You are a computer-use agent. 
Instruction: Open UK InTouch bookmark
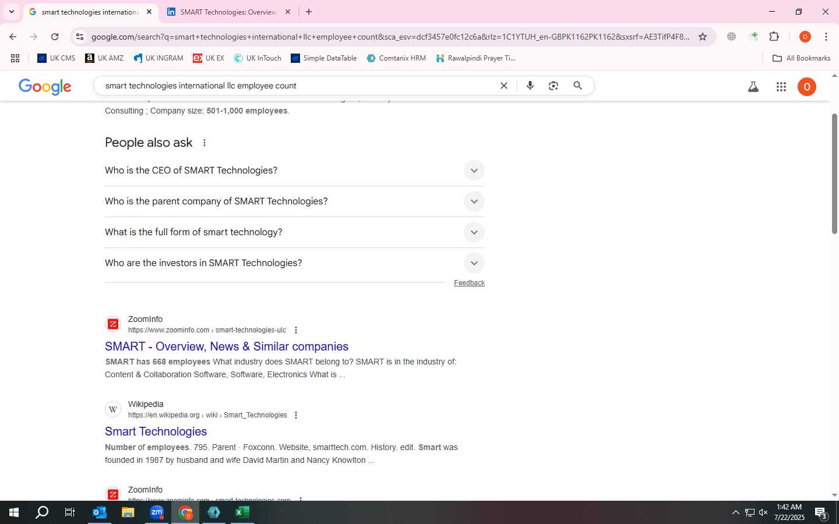(x=258, y=58)
